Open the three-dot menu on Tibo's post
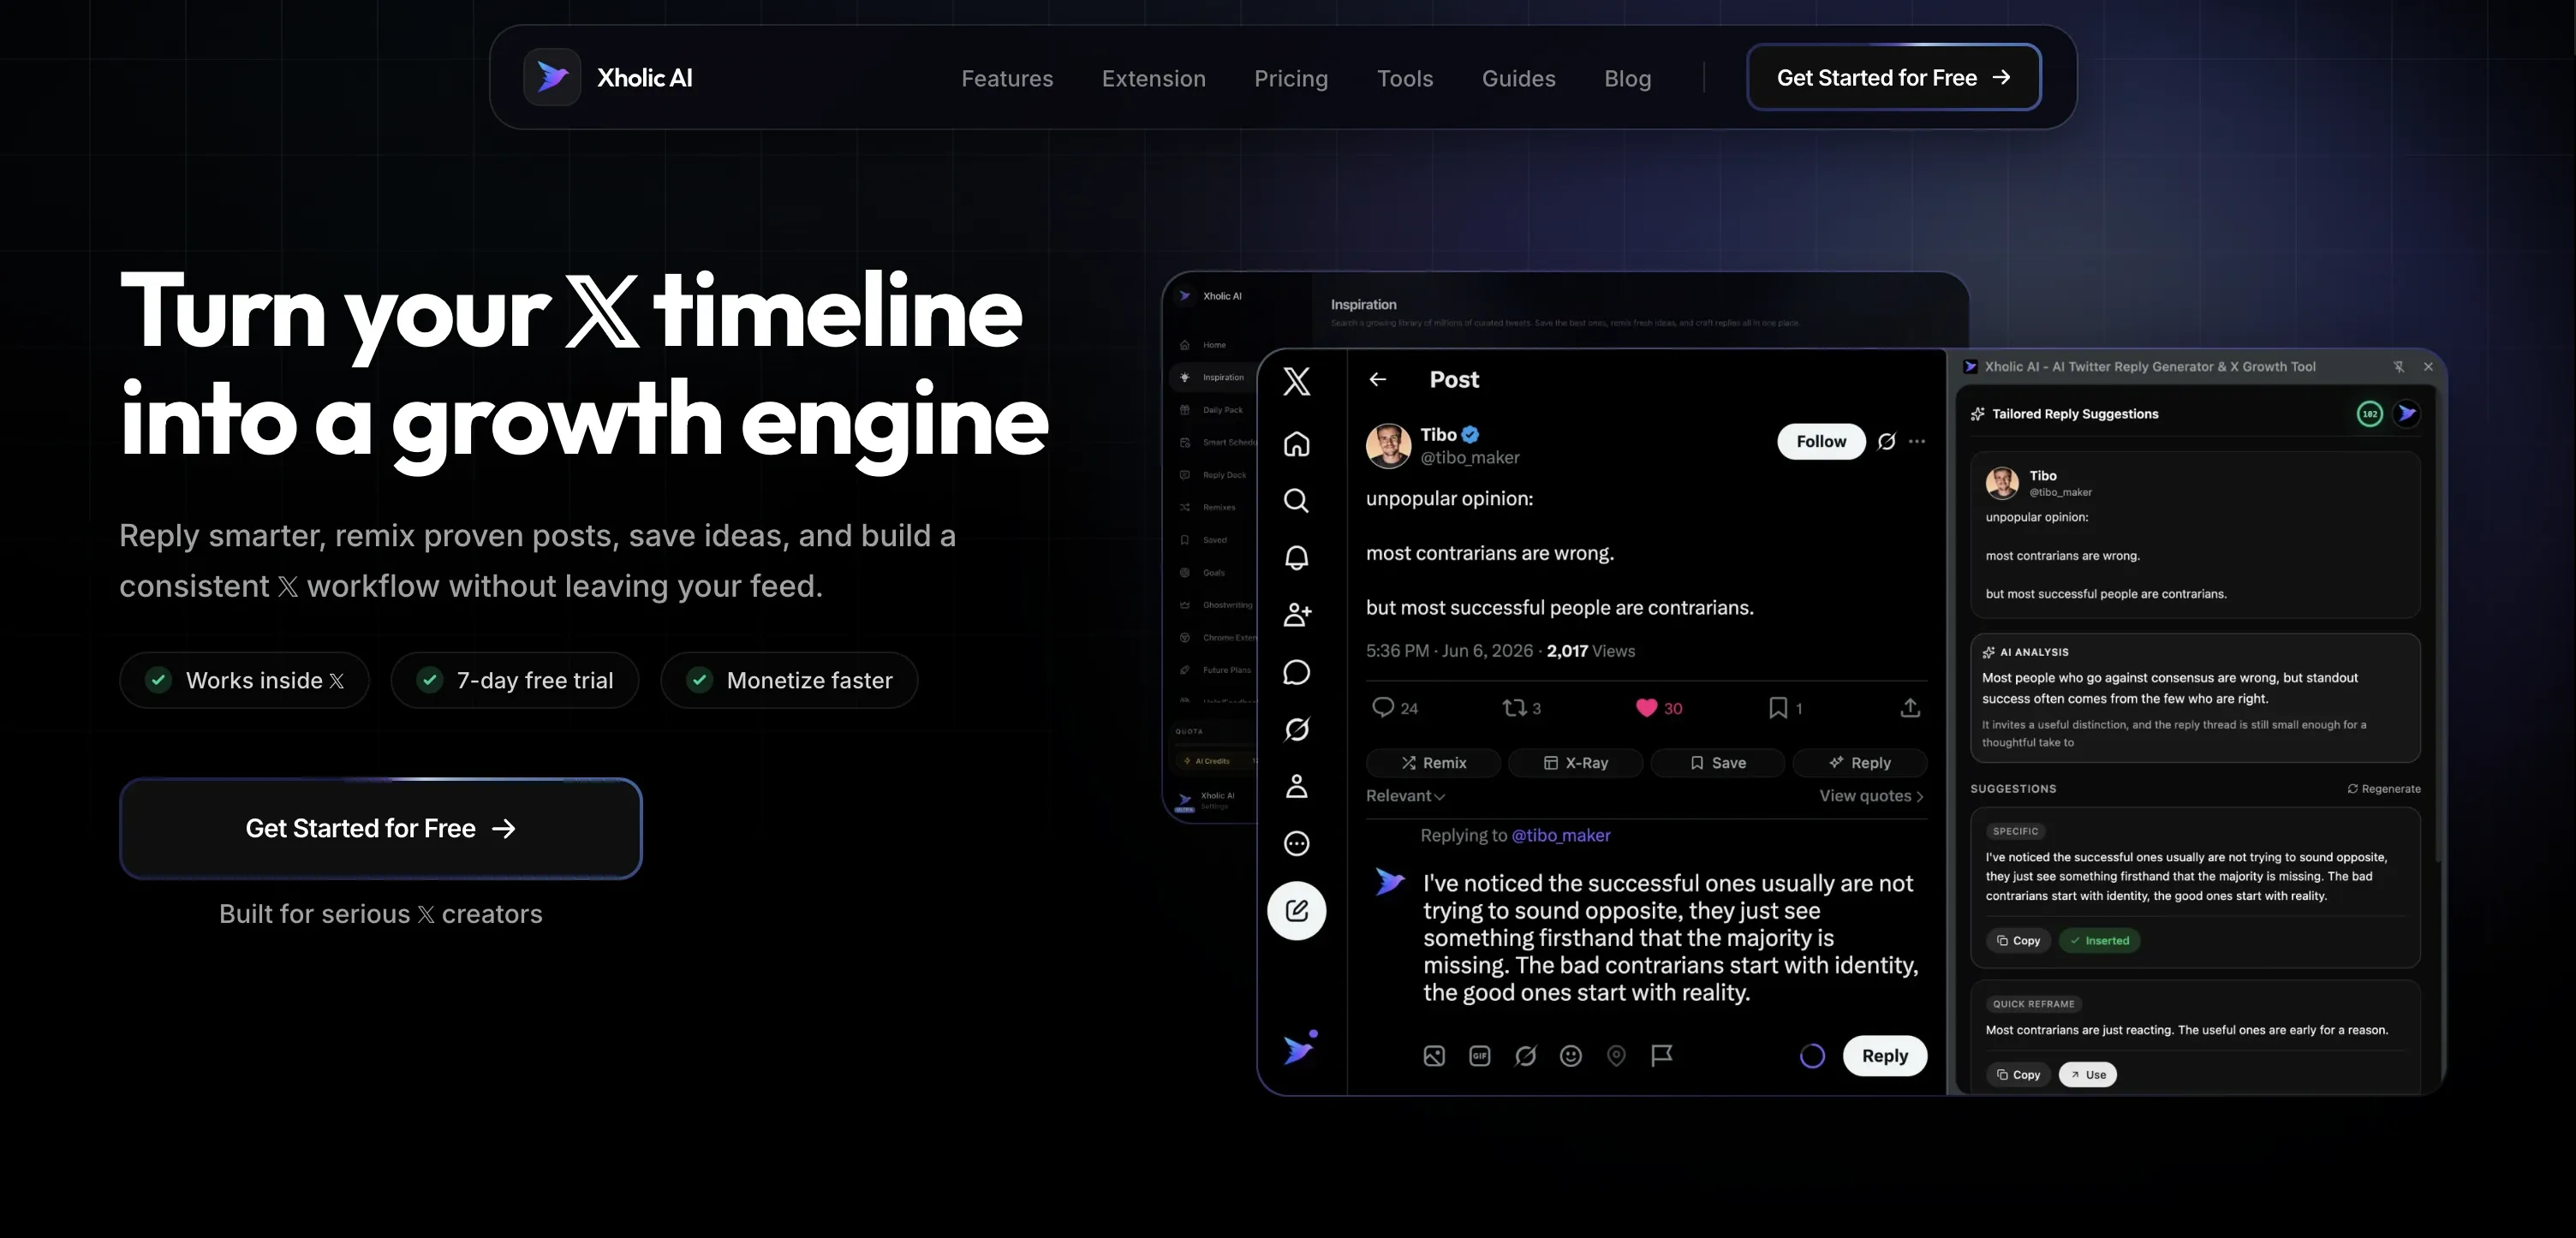This screenshot has width=2576, height=1238. tap(1916, 441)
